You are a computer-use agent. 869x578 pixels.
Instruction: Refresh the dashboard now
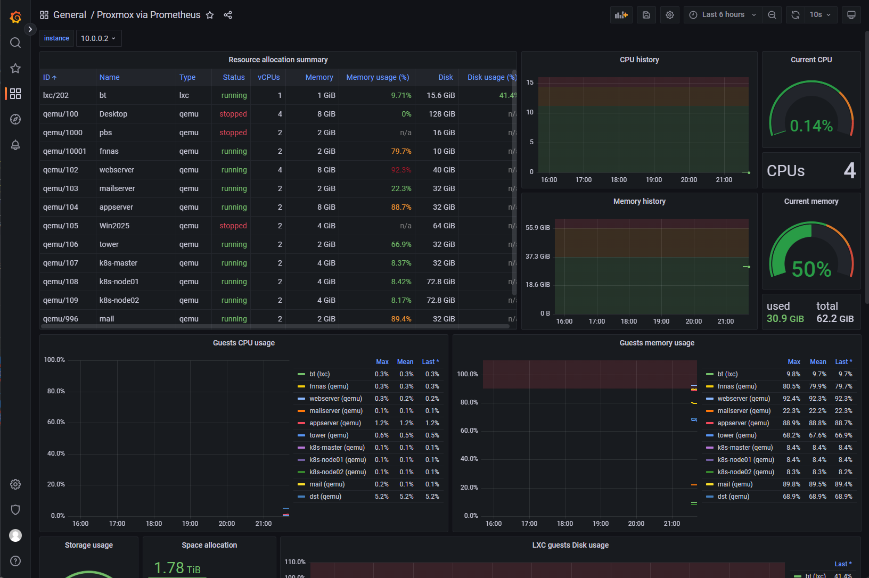pos(796,15)
